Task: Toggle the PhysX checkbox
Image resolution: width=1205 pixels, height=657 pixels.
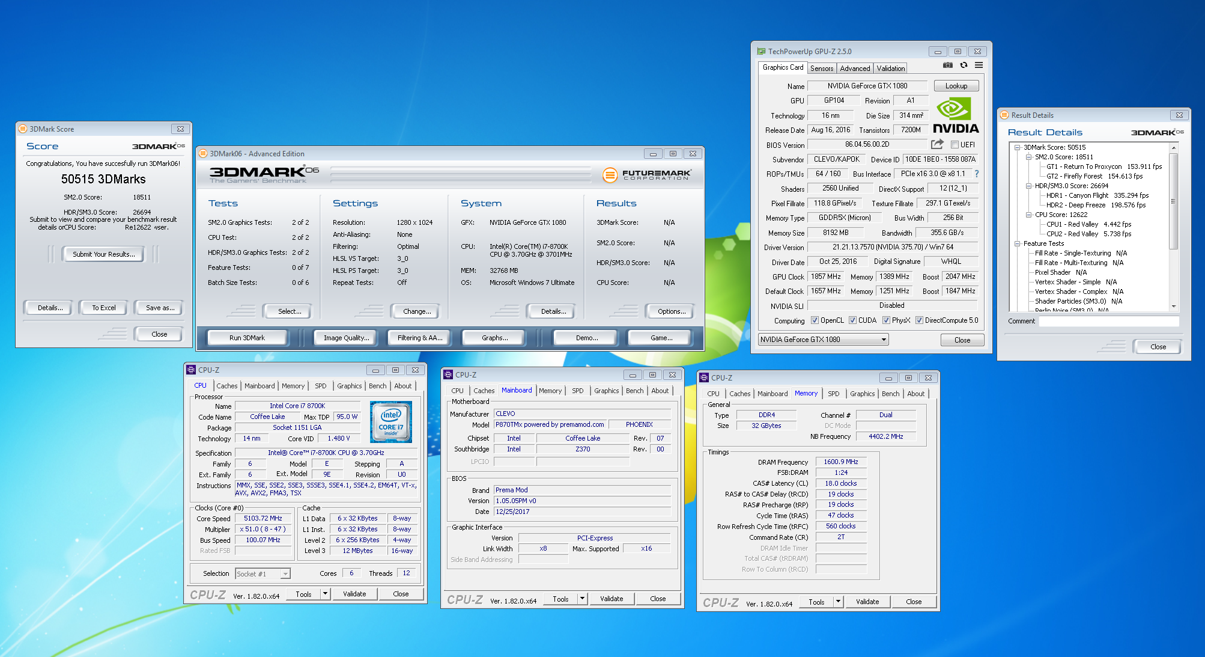Action: tap(886, 320)
